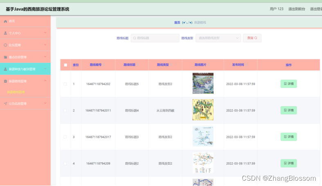The width and height of the screenshot is (322, 186).
Task: Open 首页 in the sidebar menu
Action: tap(25, 21)
